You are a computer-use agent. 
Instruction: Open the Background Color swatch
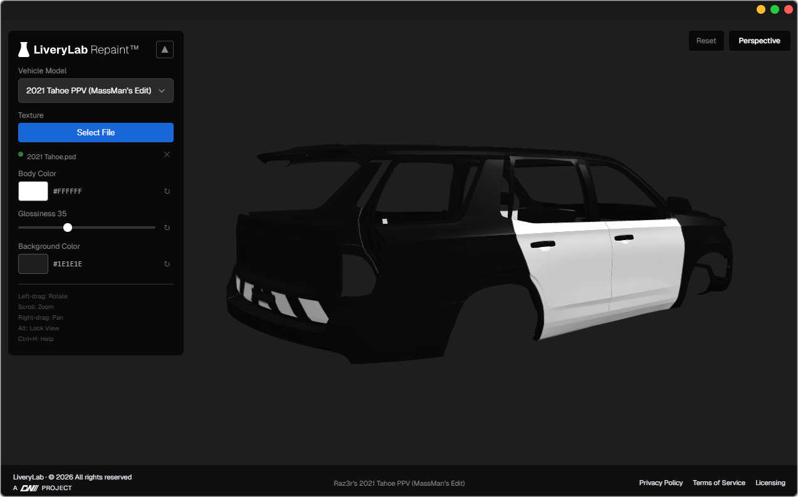tap(33, 264)
